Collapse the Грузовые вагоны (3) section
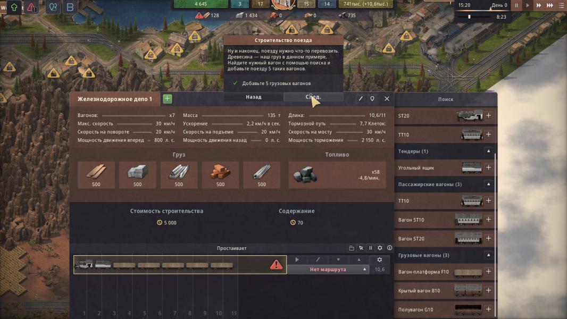 click(x=488, y=255)
